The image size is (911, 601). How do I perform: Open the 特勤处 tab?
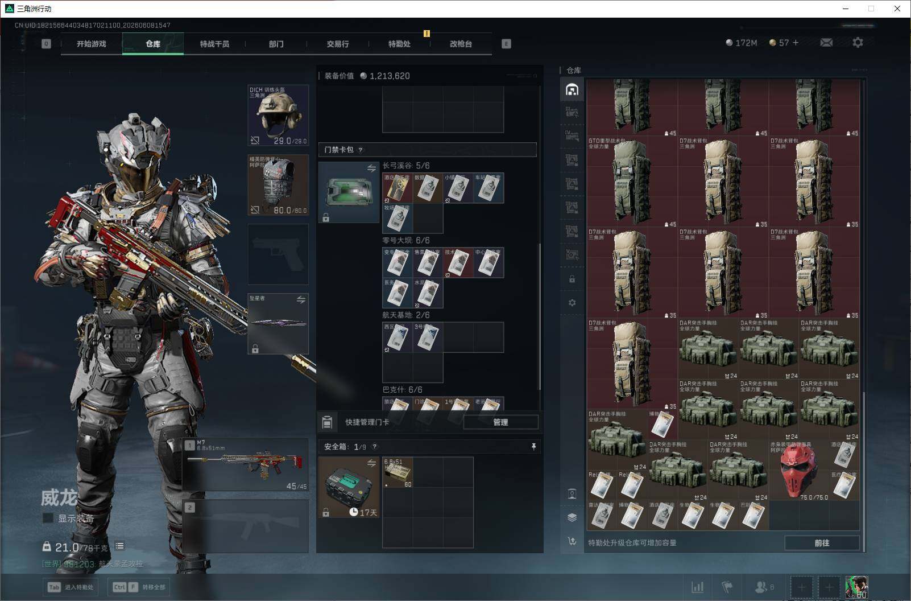399,44
